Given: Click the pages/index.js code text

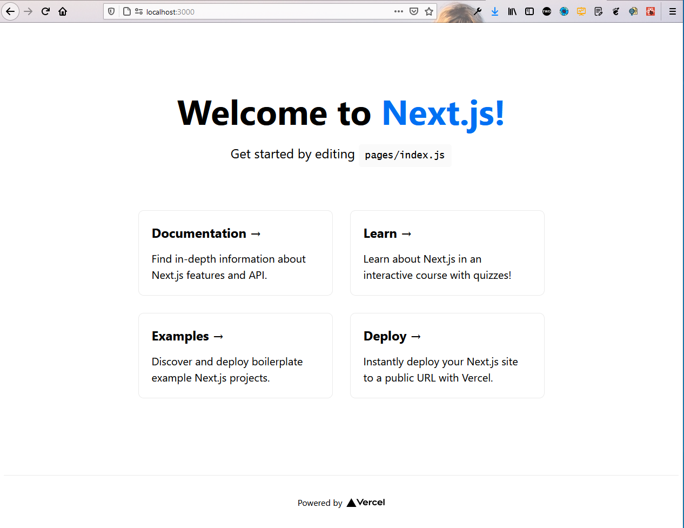Looking at the screenshot, I should click(405, 155).
